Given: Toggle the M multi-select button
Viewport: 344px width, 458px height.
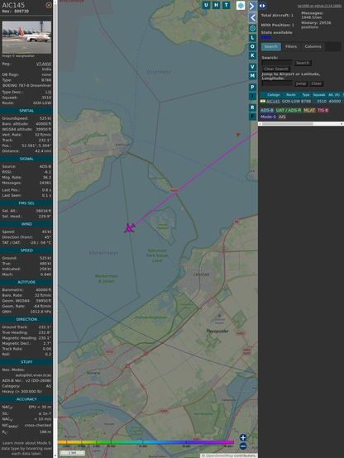Looking at the screenshot, I should coord(252,76).
